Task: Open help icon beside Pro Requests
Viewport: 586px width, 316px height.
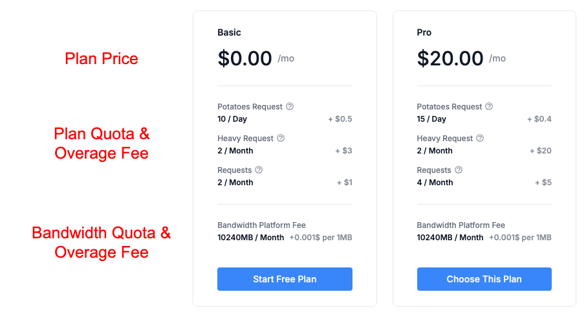Action: point(459,170)
